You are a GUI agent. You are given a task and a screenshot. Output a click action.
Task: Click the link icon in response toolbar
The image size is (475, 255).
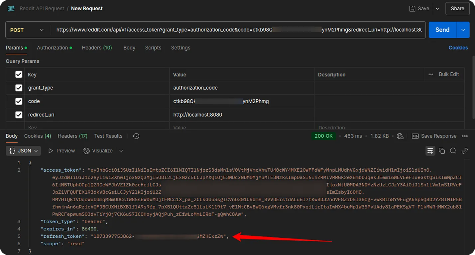coord(465,151)
